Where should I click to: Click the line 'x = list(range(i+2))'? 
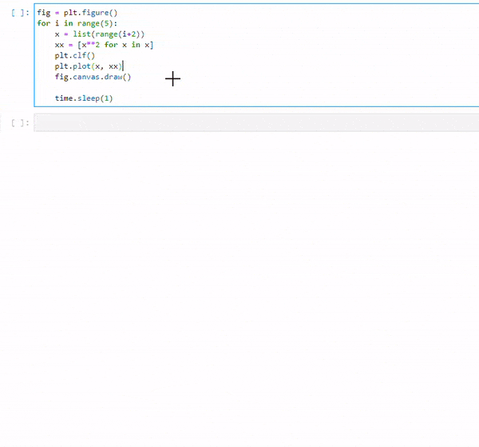pos(100,34)
